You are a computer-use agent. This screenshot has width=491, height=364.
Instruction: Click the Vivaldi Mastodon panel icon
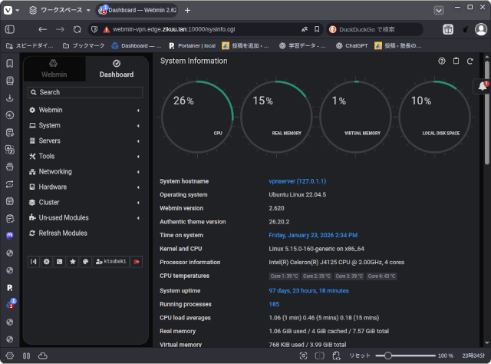(9, 234)
